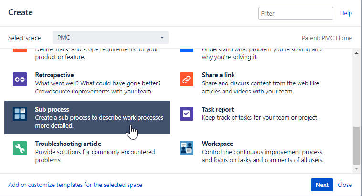Click the scrollbar up arrow
362x196 pixels.
[356, 53]
